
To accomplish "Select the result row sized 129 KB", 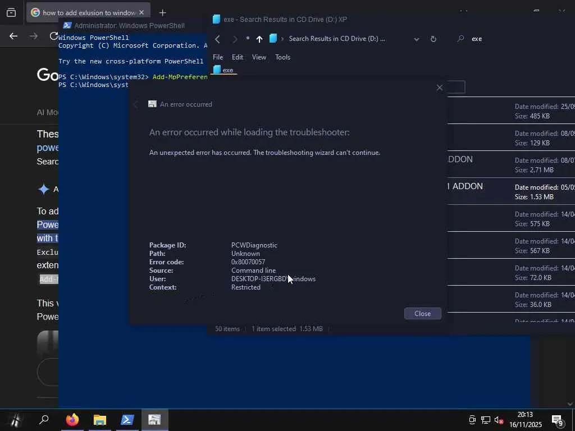I will point(511,138).
